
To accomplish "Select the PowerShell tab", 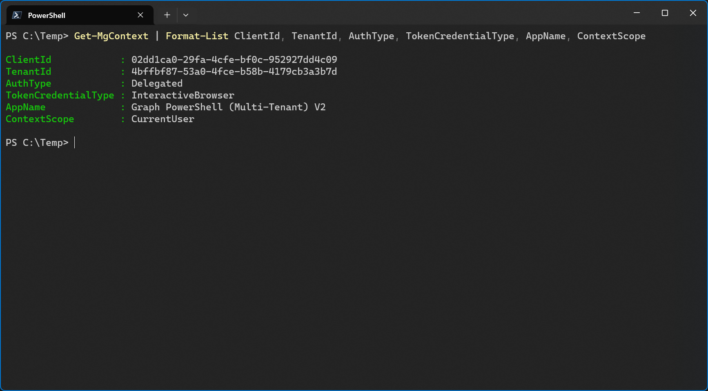I will [80, 15].
